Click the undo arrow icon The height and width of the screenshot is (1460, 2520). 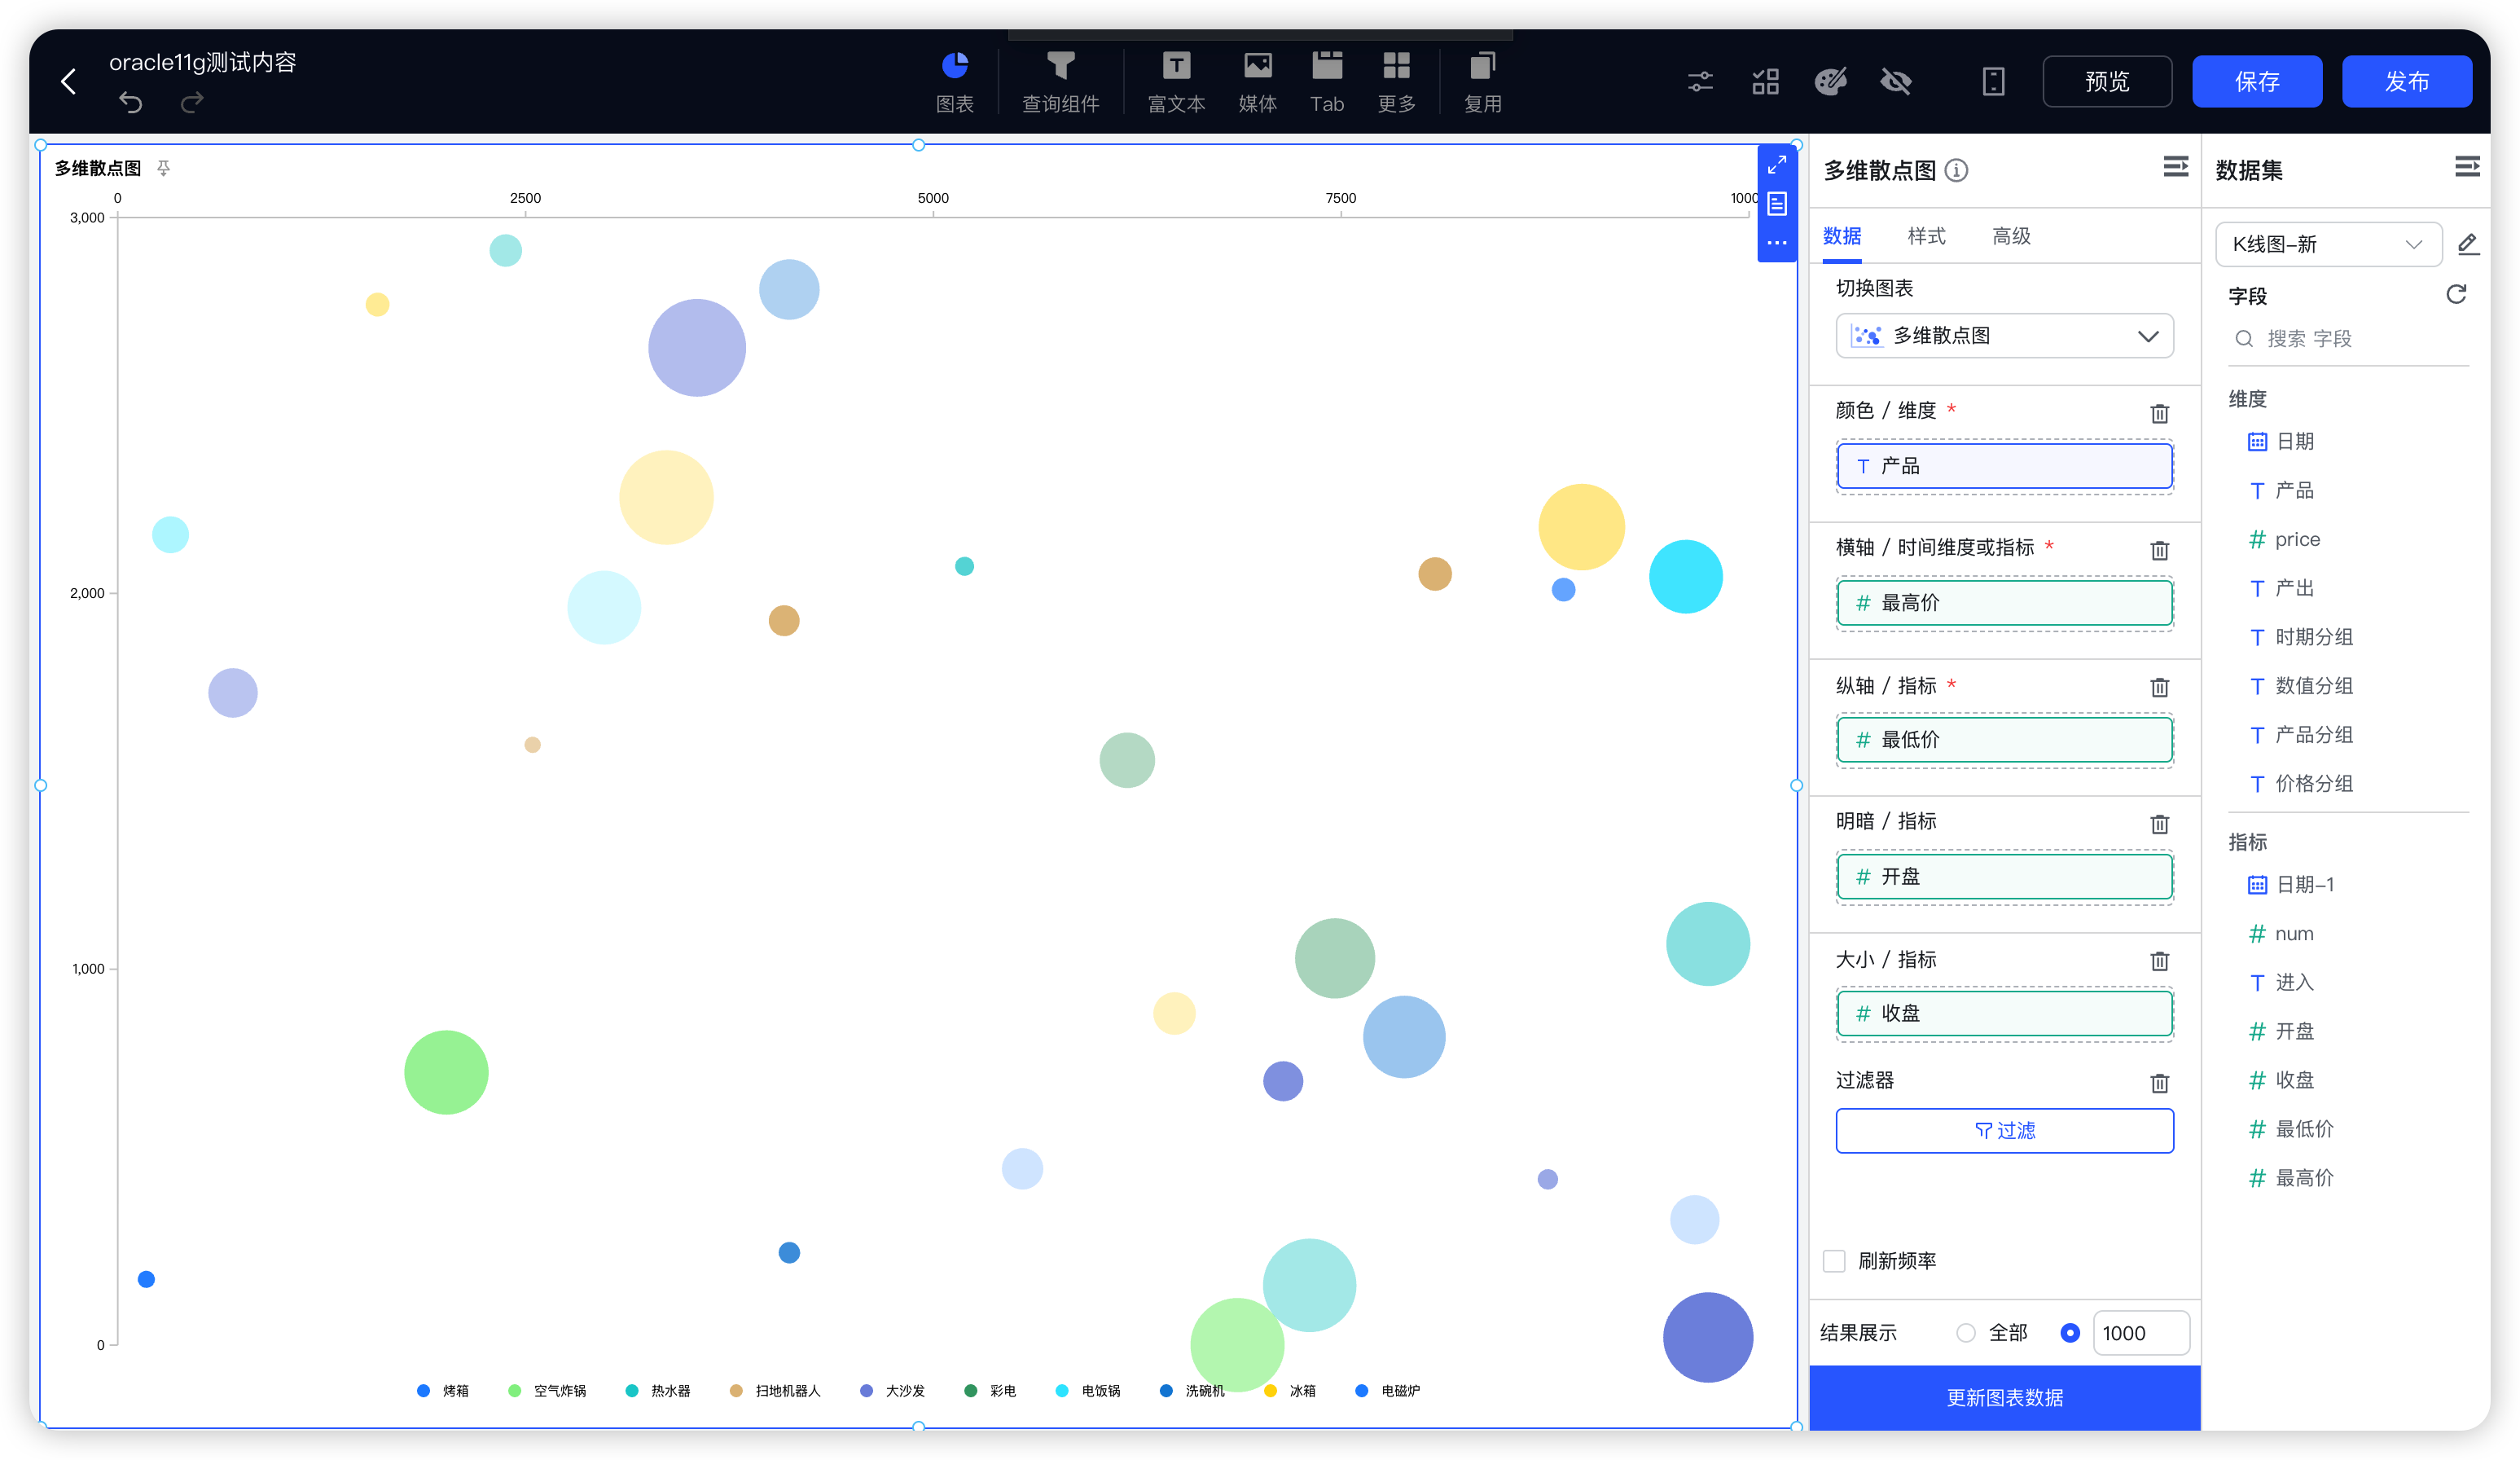click(x=130, y=102)
